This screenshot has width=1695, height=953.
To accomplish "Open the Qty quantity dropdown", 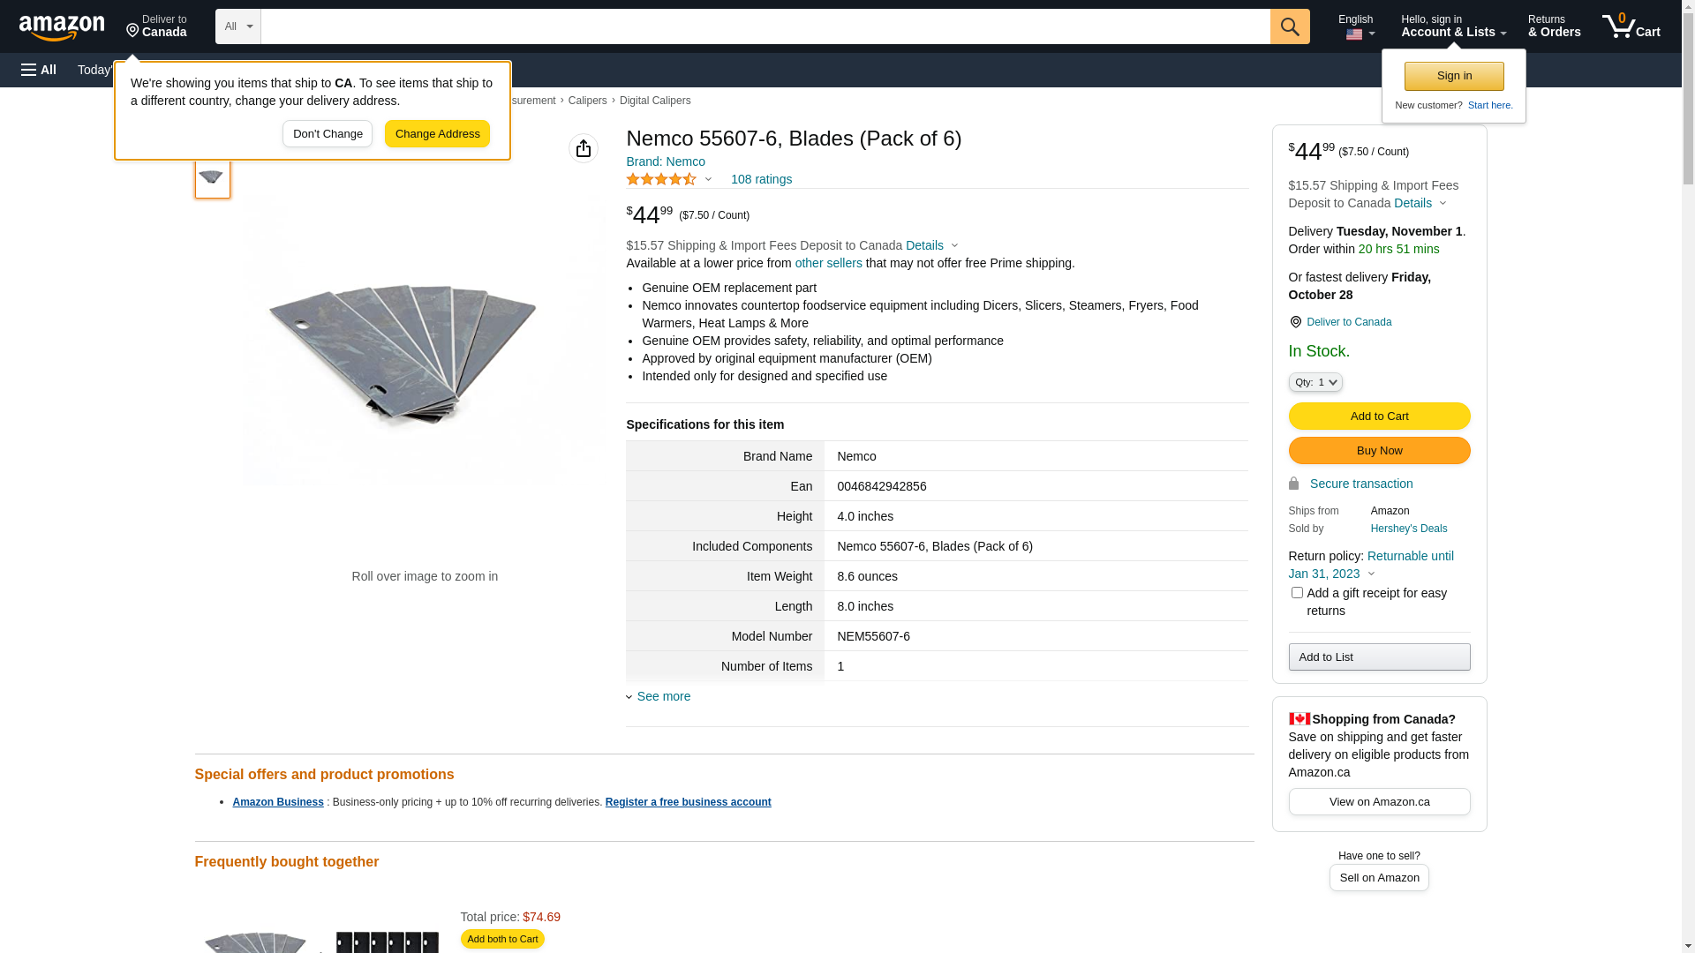I will coord(1315,382).
